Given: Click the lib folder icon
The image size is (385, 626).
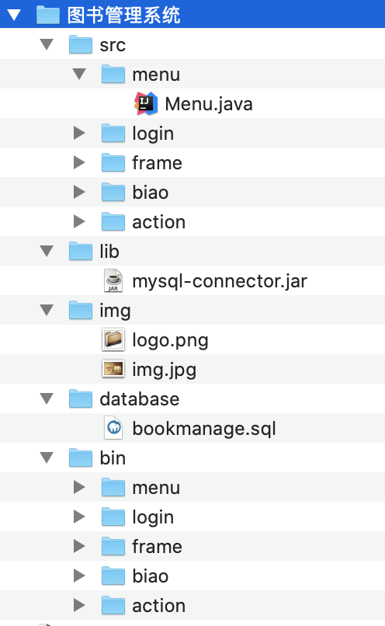Looking at the screenshot, I should tap(81, 251).
